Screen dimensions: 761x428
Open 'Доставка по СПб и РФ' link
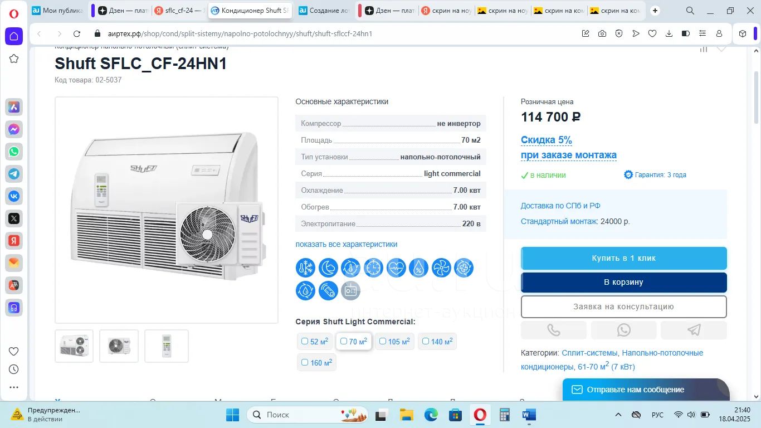click(x=560, y=206)
